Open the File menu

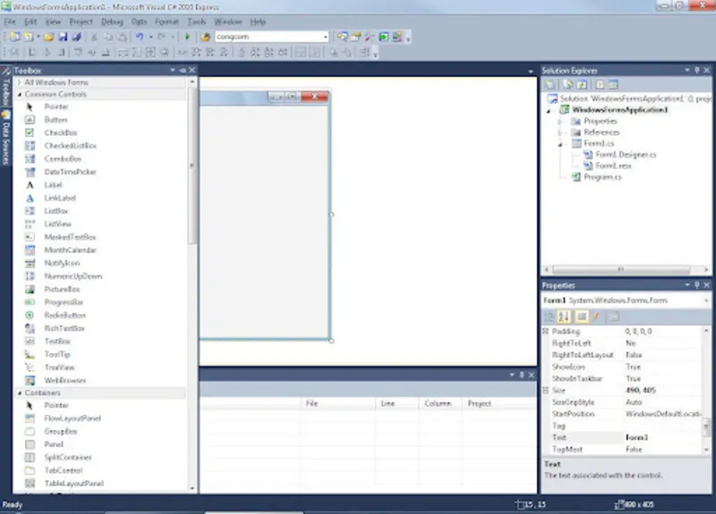coord(10,21)
